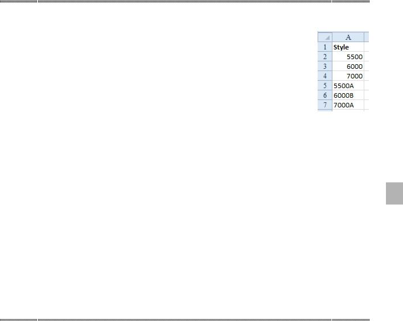The width and height of the screenshot is (403, 321).
Task: Click cell containing 7000
Action: tap(348, 76)
